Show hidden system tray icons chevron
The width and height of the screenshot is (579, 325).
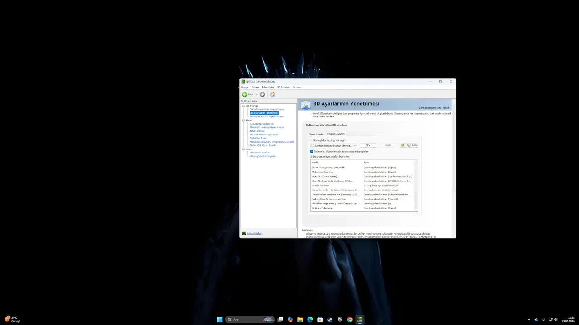(x=529, y=320)
